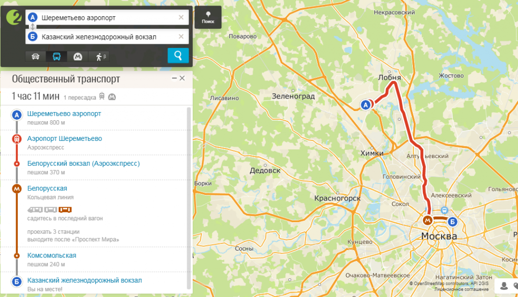Screen dimensions: 518x297
Task: Click the blue magnifier search button
Action: [x=178, y=56]
